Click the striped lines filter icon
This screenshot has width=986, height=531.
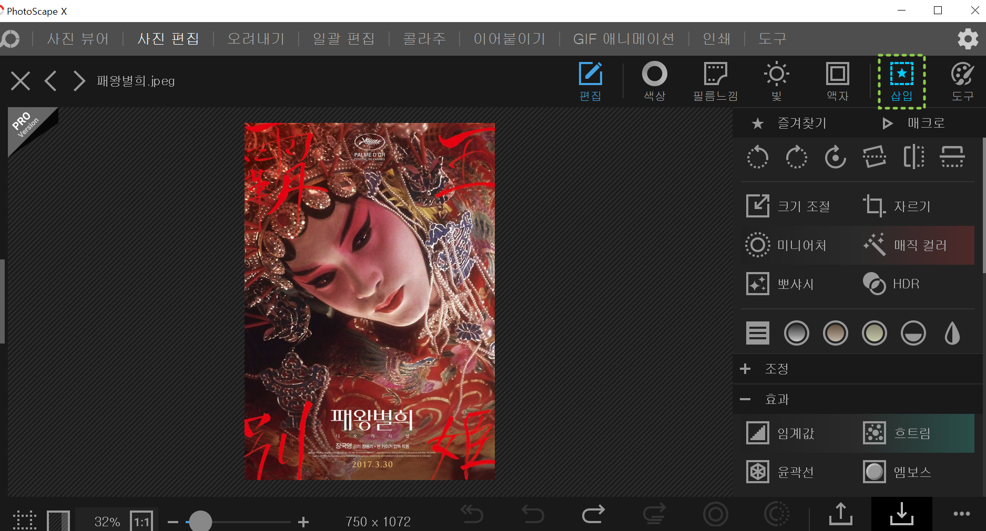[758, 333]
